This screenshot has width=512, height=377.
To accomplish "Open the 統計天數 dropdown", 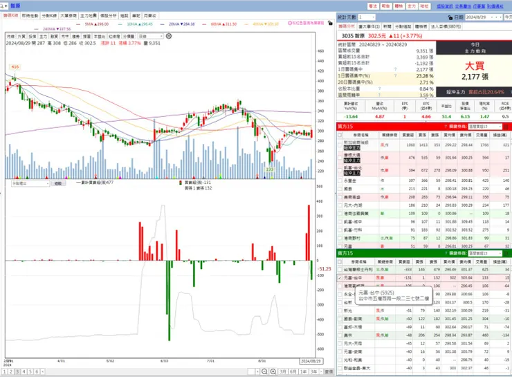I will pos(367,17).
